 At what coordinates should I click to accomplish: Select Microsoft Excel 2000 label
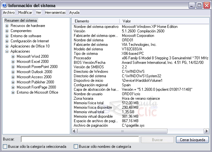[x=33, y=62]
